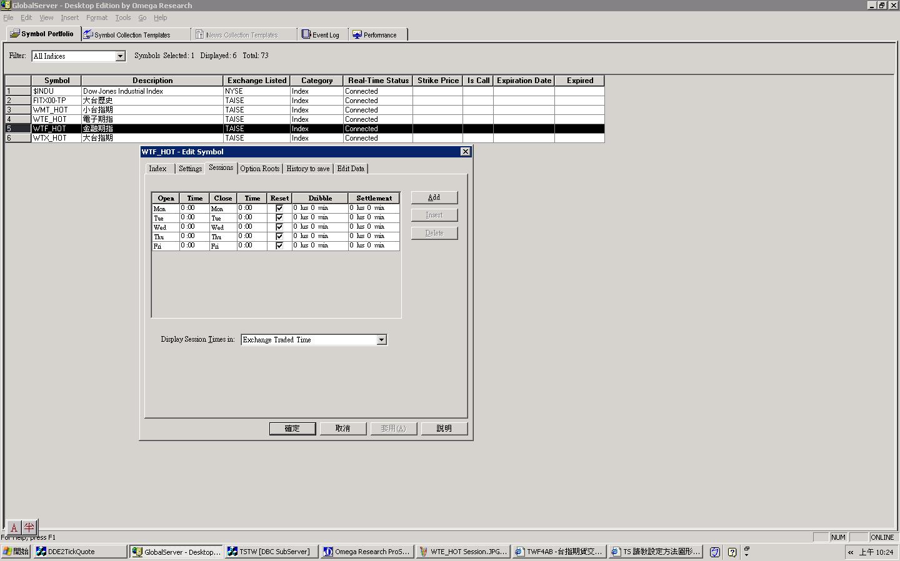The height and width of the screenshot is (561, 900).
Task: Click the Symbol column header
Action: 56,81
